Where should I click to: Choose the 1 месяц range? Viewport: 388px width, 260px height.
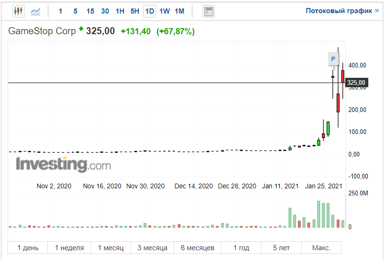pyautogui.click(x=111, y=248)
